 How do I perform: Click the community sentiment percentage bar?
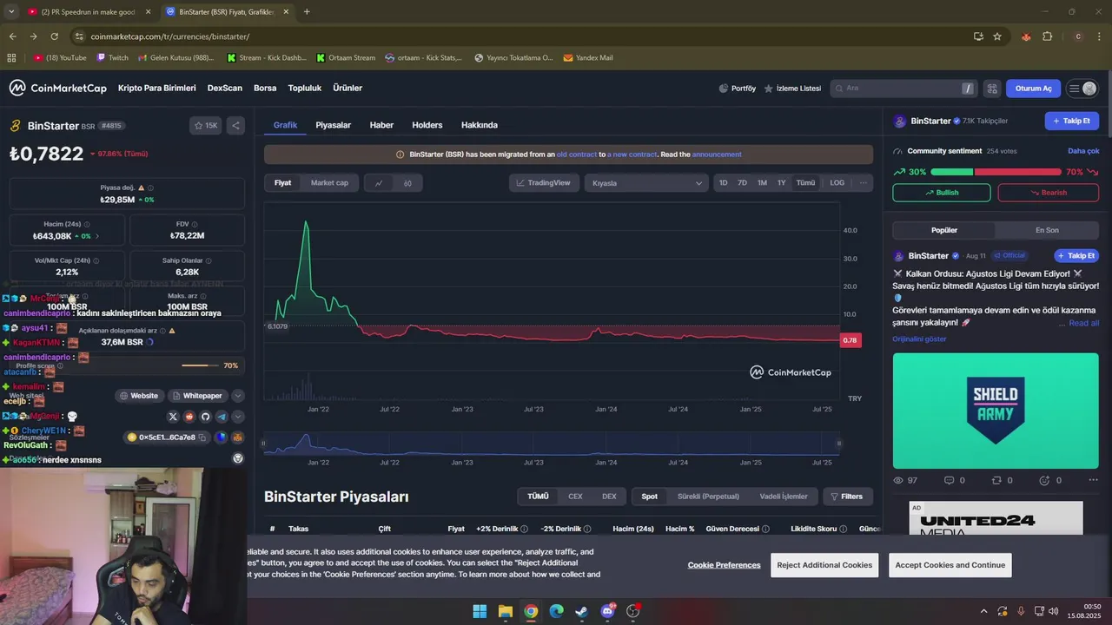click(996, 172)
